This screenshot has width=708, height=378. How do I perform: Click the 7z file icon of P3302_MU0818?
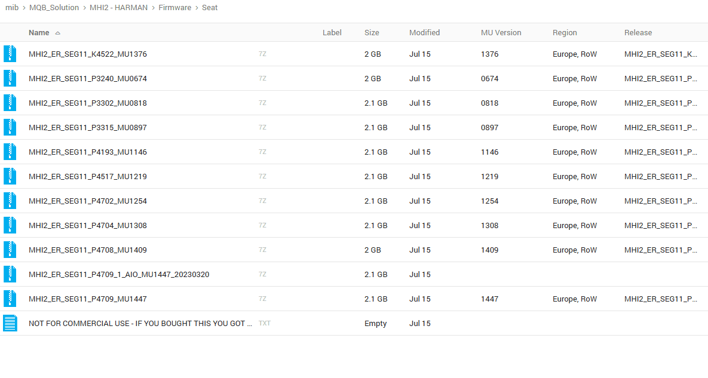click(10, 103)
